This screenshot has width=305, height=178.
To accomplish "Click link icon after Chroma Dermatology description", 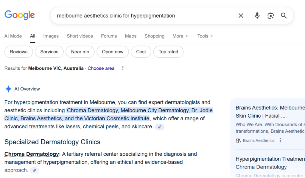I will point(35,171).
